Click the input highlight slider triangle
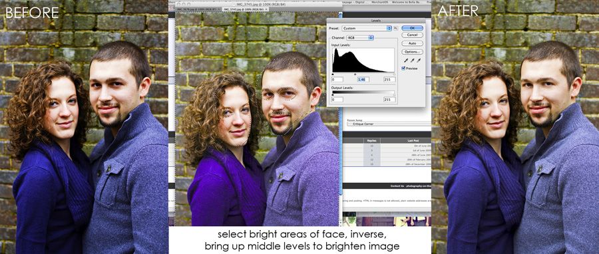The height and width of the screenshot is (254, 599). [394, 74]
